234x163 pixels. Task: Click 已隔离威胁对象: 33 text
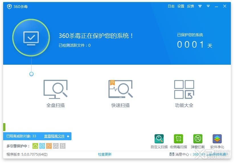(x=21, y=136)
